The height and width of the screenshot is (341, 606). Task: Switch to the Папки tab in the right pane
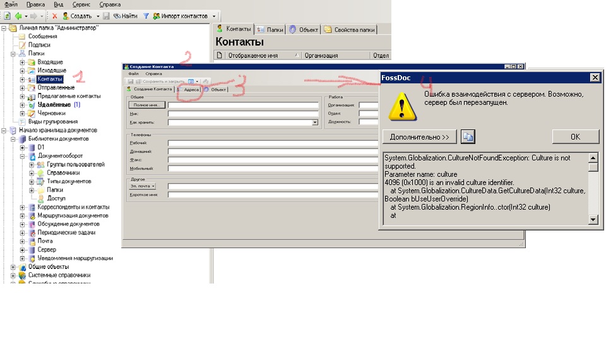tap(270, 30)
